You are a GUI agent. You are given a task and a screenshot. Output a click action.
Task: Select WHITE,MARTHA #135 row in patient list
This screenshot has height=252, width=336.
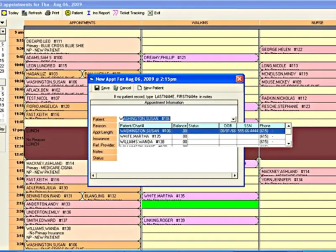click(x=202, y=136)
